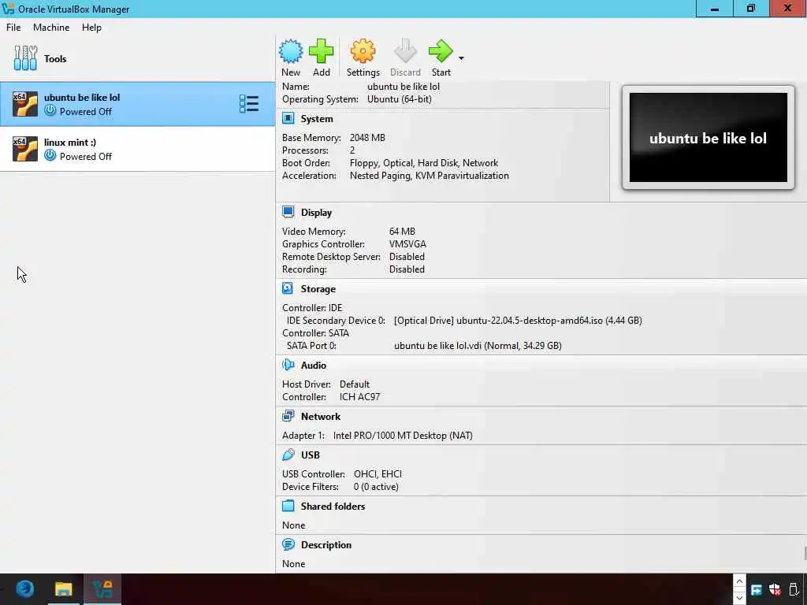This screenshot has width=807, height=605.
Task: Click audio controller value 'ICH AC97'
Action: (359, 397)
